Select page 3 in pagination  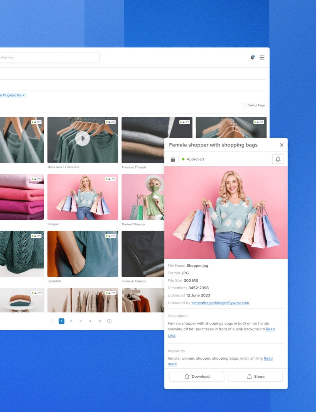click(x=80, y=321)
